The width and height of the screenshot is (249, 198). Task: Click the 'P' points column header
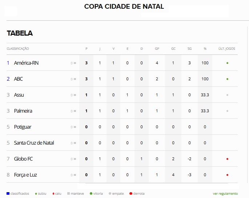86,49
